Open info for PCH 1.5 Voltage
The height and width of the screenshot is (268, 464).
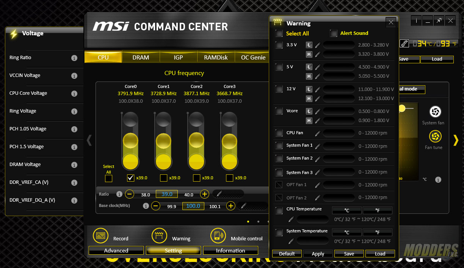pos(74,147)
